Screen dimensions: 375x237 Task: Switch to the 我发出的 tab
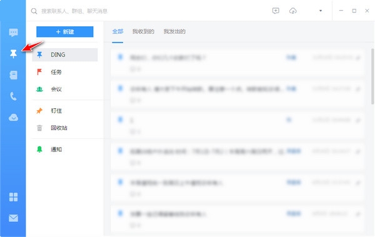174,31
